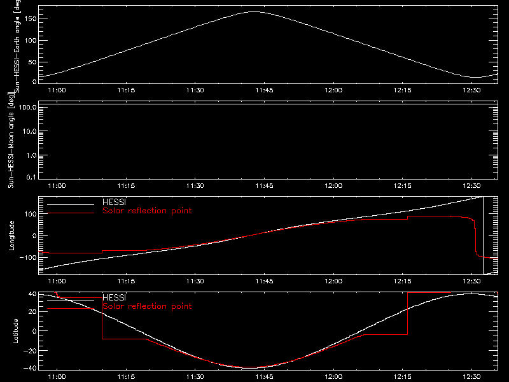The width and height of the screenshot is (509, 382).
Task: Click the 0 tick on Longitude axis
Action: click(x=34, y=236)
